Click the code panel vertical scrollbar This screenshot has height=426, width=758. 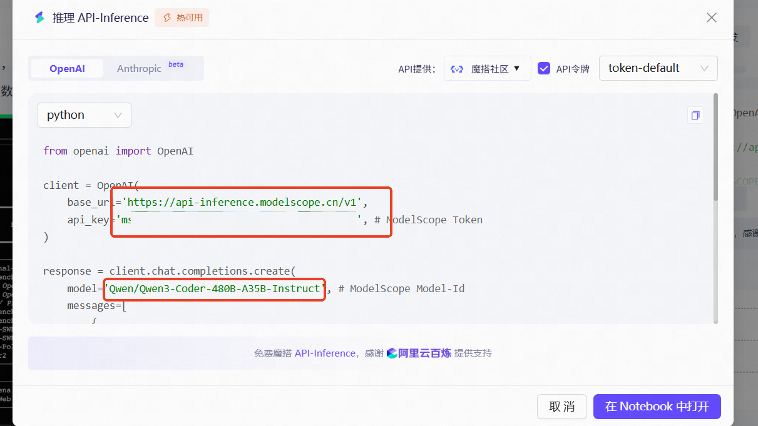[715, 148]
